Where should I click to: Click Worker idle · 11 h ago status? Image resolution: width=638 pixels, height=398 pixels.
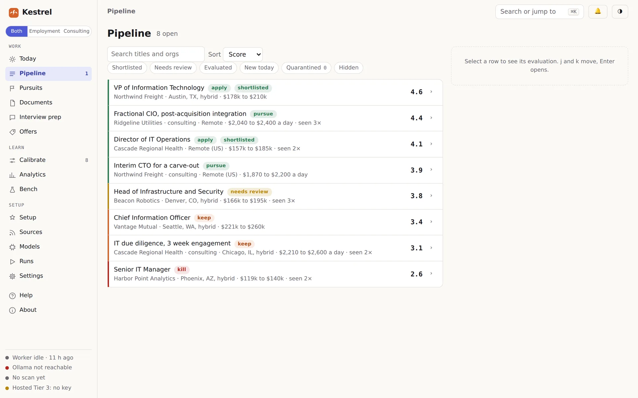coord(43,358)
